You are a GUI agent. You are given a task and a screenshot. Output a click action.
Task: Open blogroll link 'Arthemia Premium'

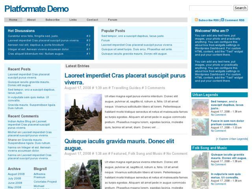click(x=39, y=176)
